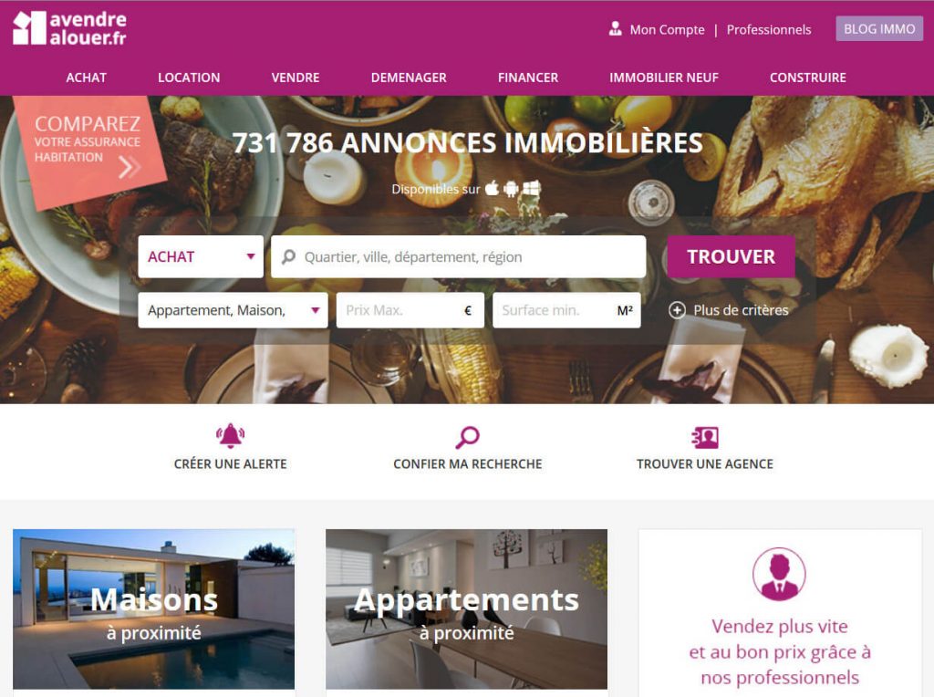934x697 pixels.
Task: Click the Android app icon
Action: (x=511, y=189)
